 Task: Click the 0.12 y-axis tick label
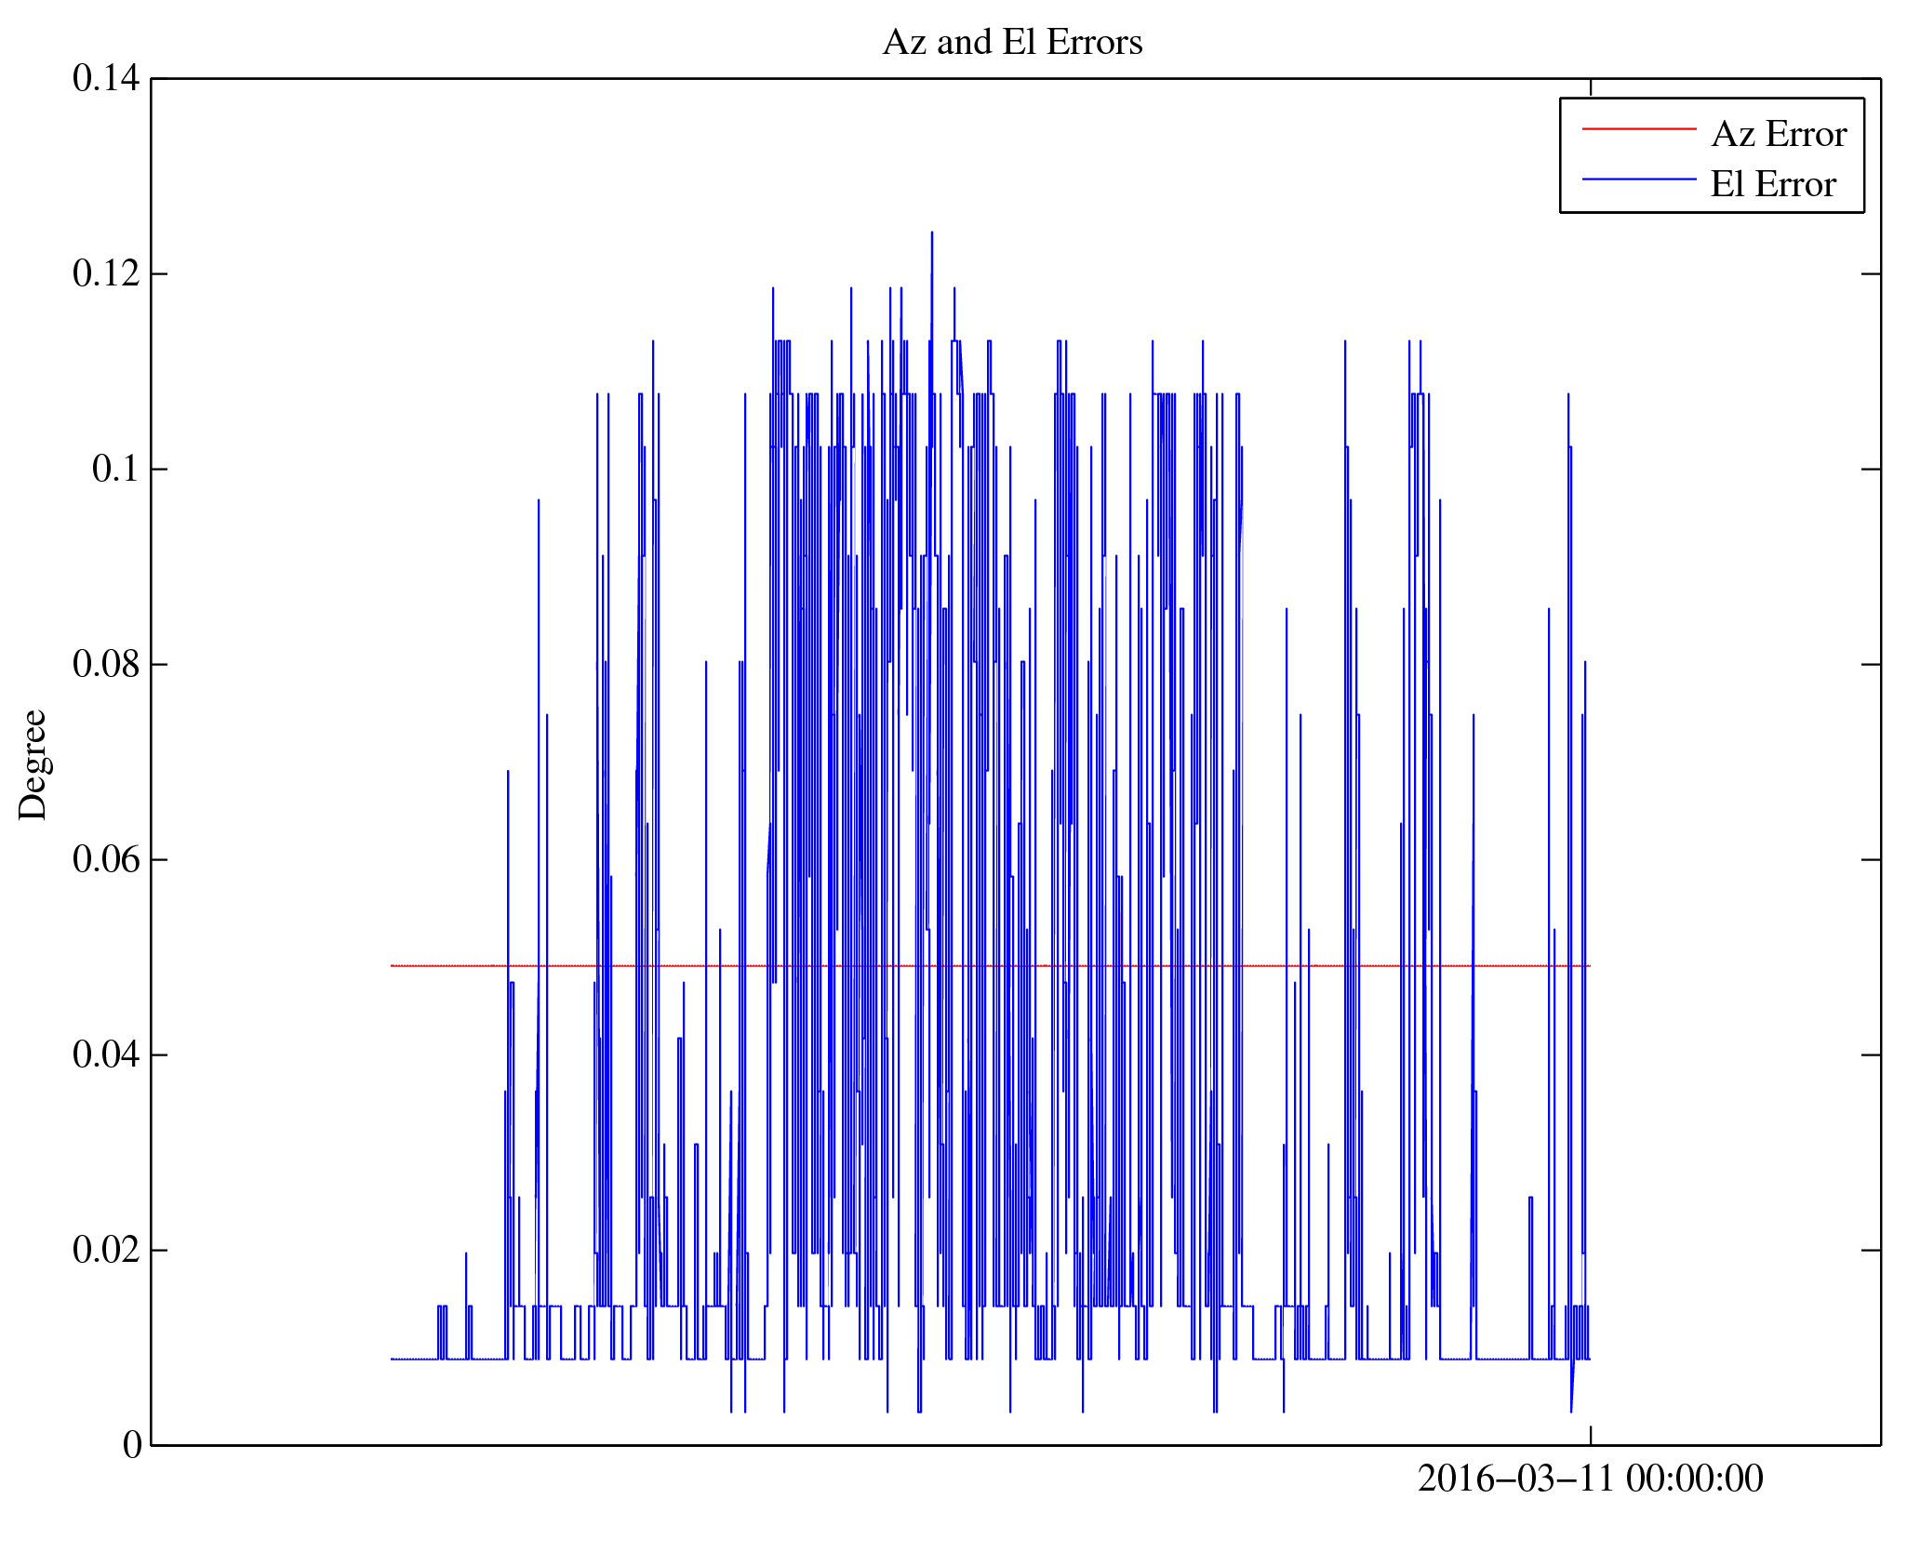(x=106, y=274)
